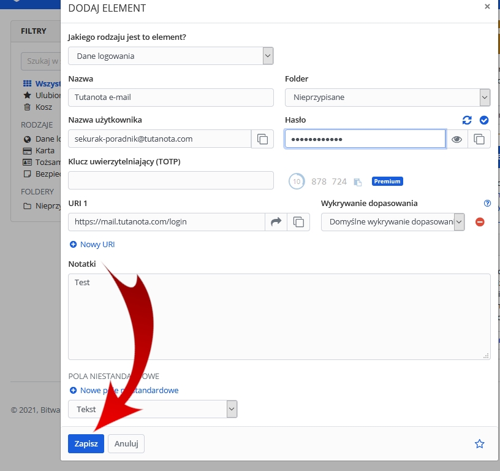
Task: Copy the URI 1 value
Action: pyautogui.click(x=298, y=222)
